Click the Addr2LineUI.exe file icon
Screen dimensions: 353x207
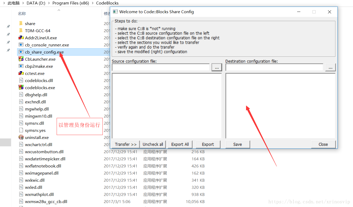(x=21, y=38)
